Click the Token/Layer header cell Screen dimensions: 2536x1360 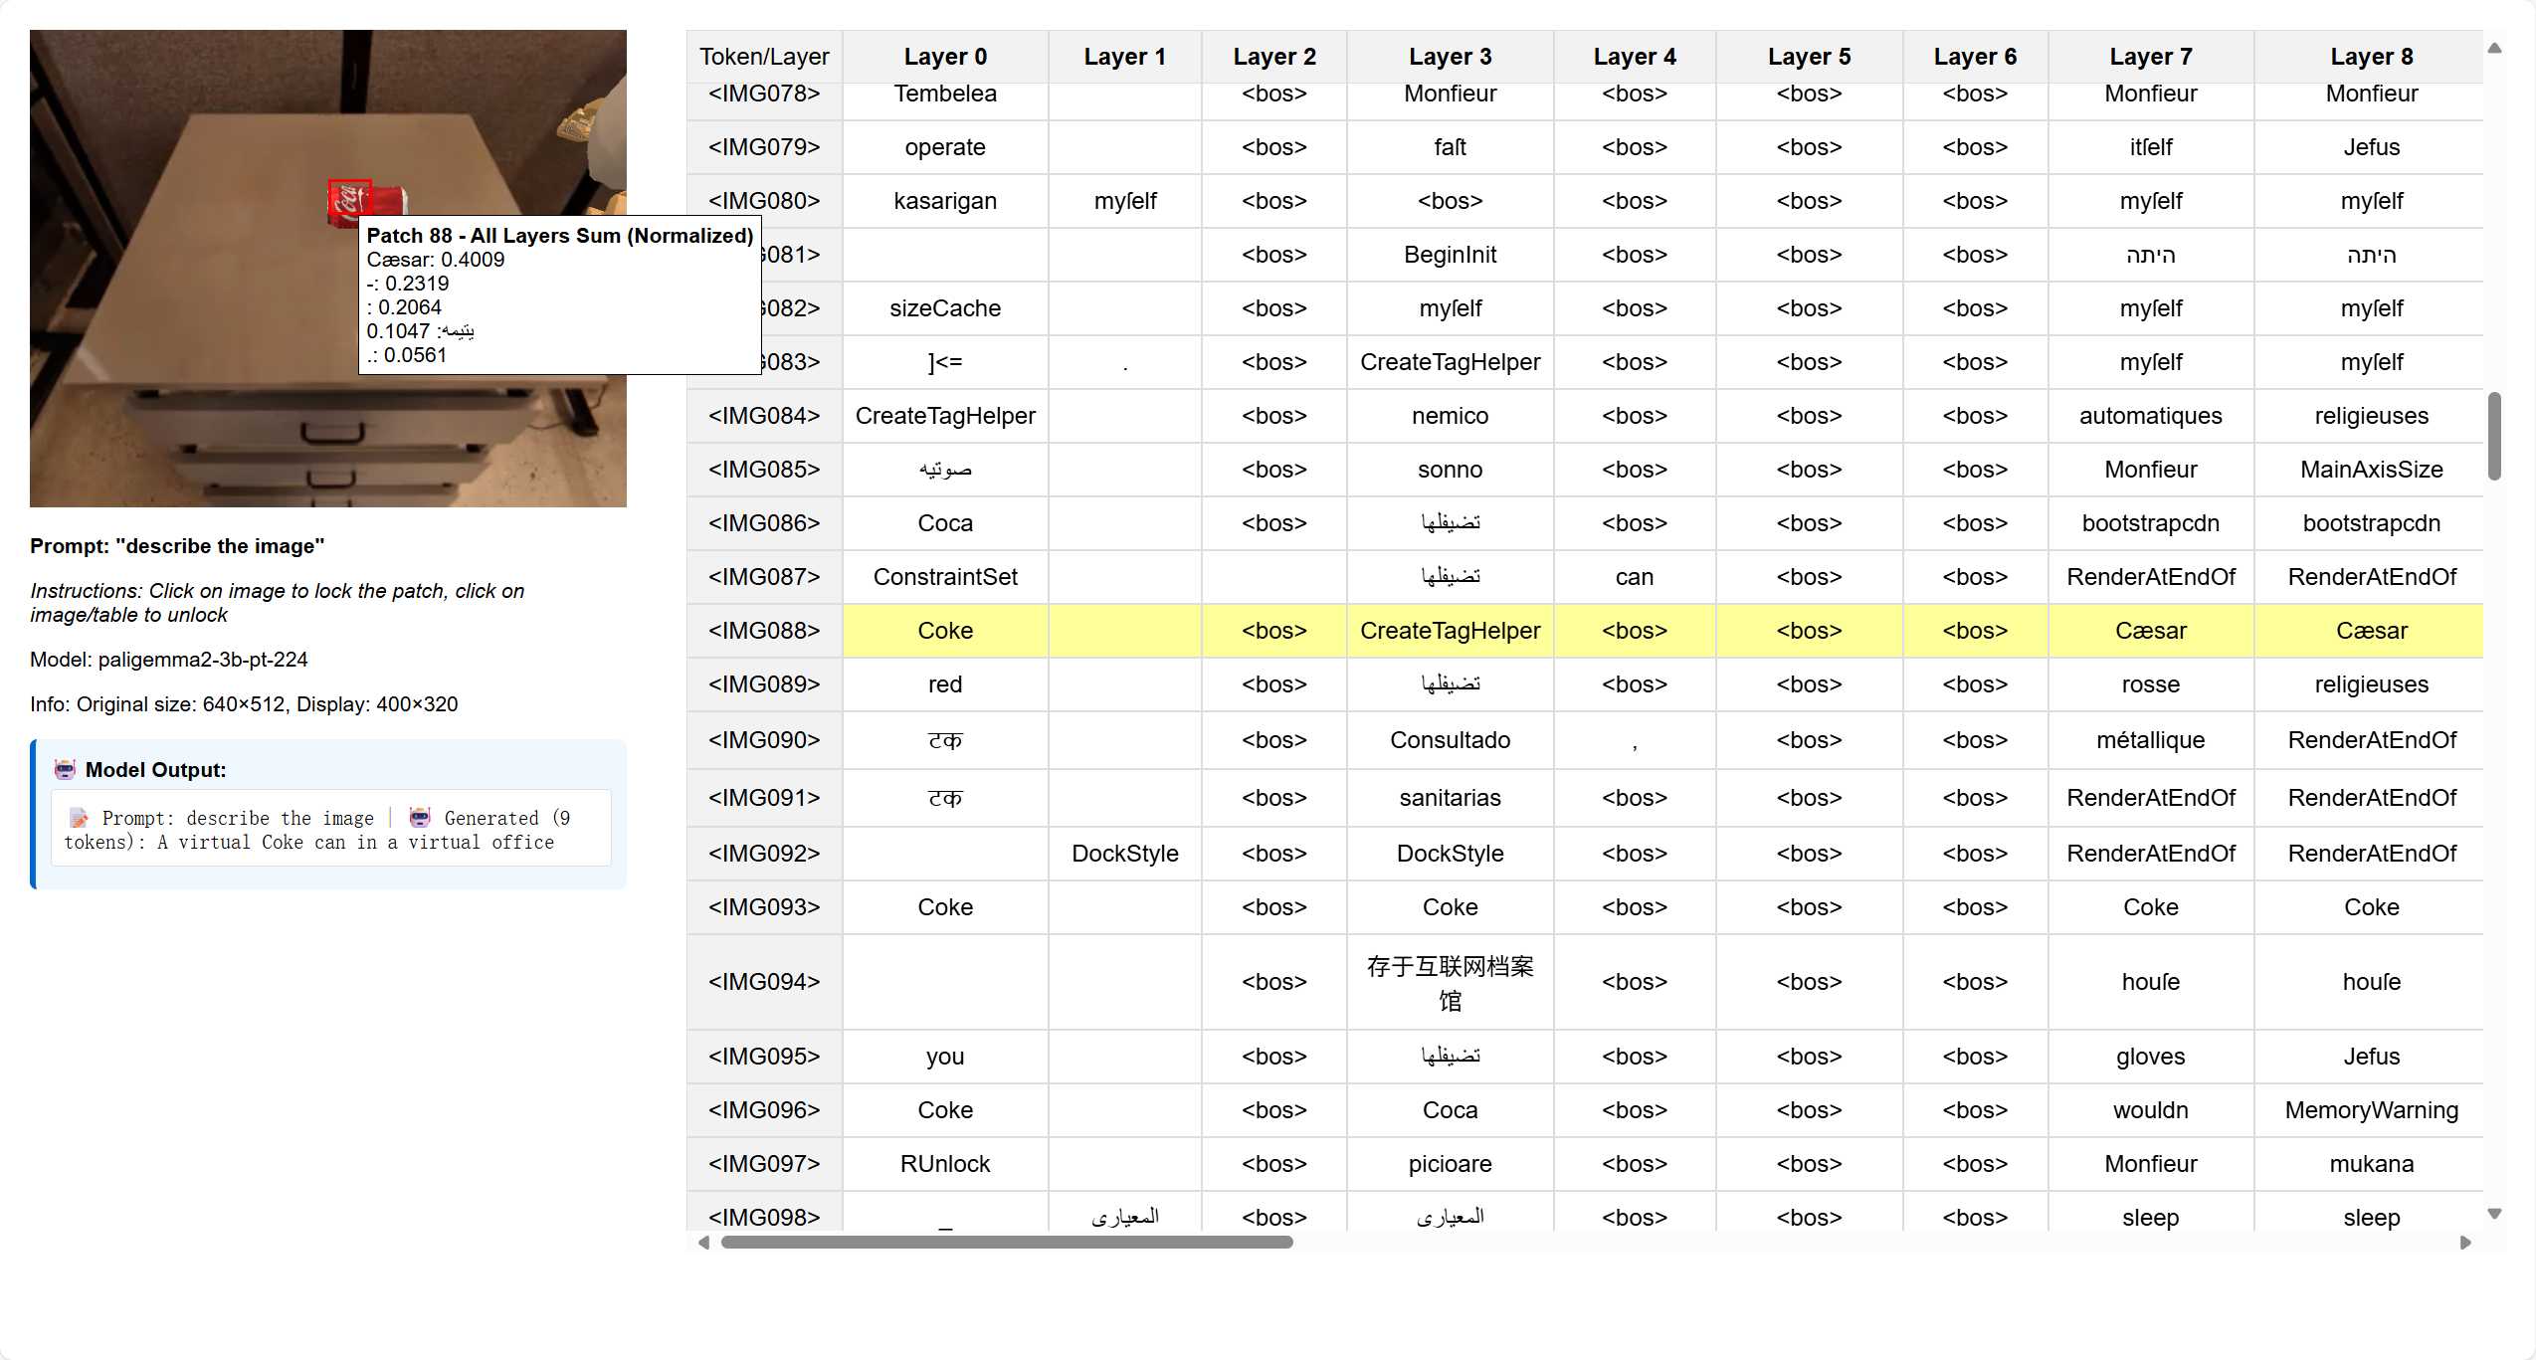pyautogui.click(x=763, y=57)
